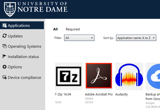Expand the Filter dropdown showing All
The image size is (160, 110).
coord(79,38)
